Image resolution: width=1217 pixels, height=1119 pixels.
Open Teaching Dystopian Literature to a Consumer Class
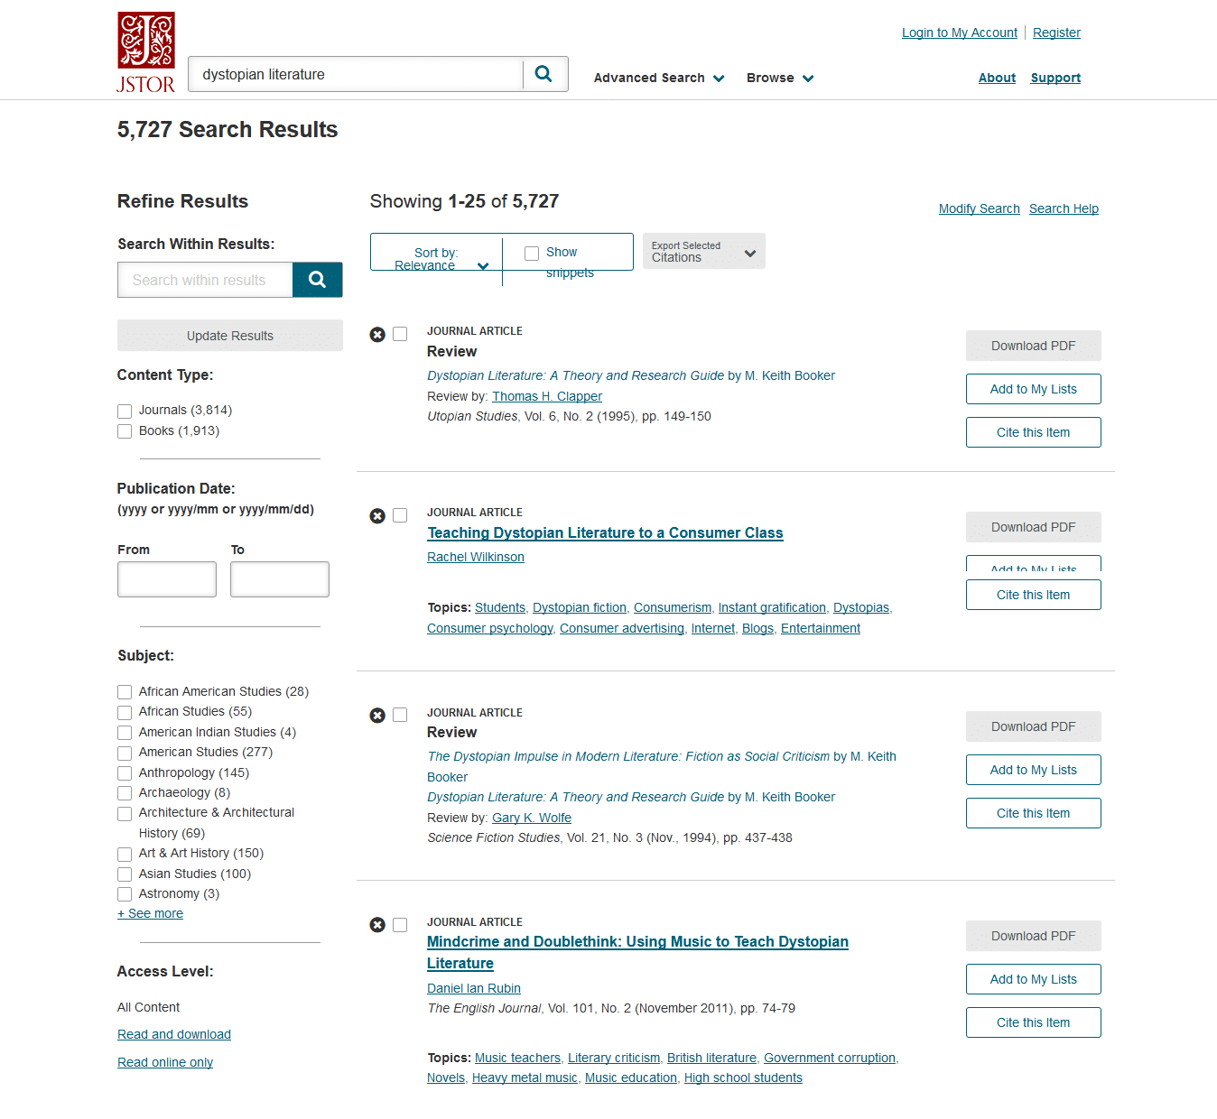click(605, 533)
